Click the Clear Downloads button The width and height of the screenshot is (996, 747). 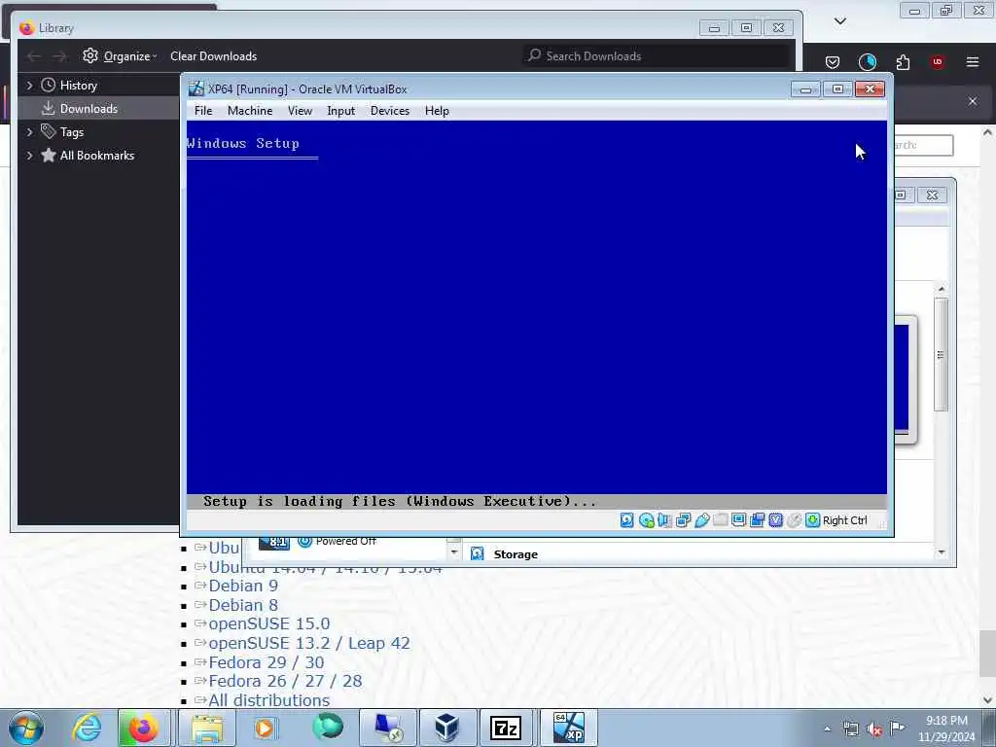click(x=213, y=55)
